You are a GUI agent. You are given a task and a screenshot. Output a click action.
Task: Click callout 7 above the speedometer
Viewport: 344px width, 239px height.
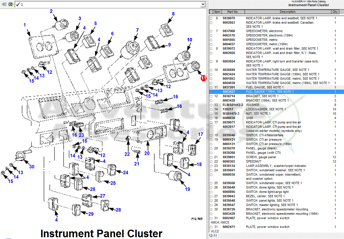(137, 30)
